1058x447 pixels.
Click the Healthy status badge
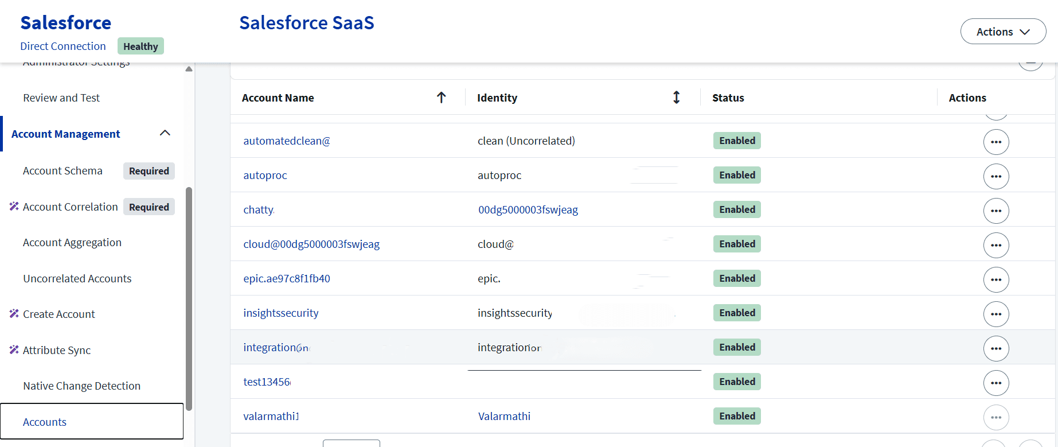(140, 46)
